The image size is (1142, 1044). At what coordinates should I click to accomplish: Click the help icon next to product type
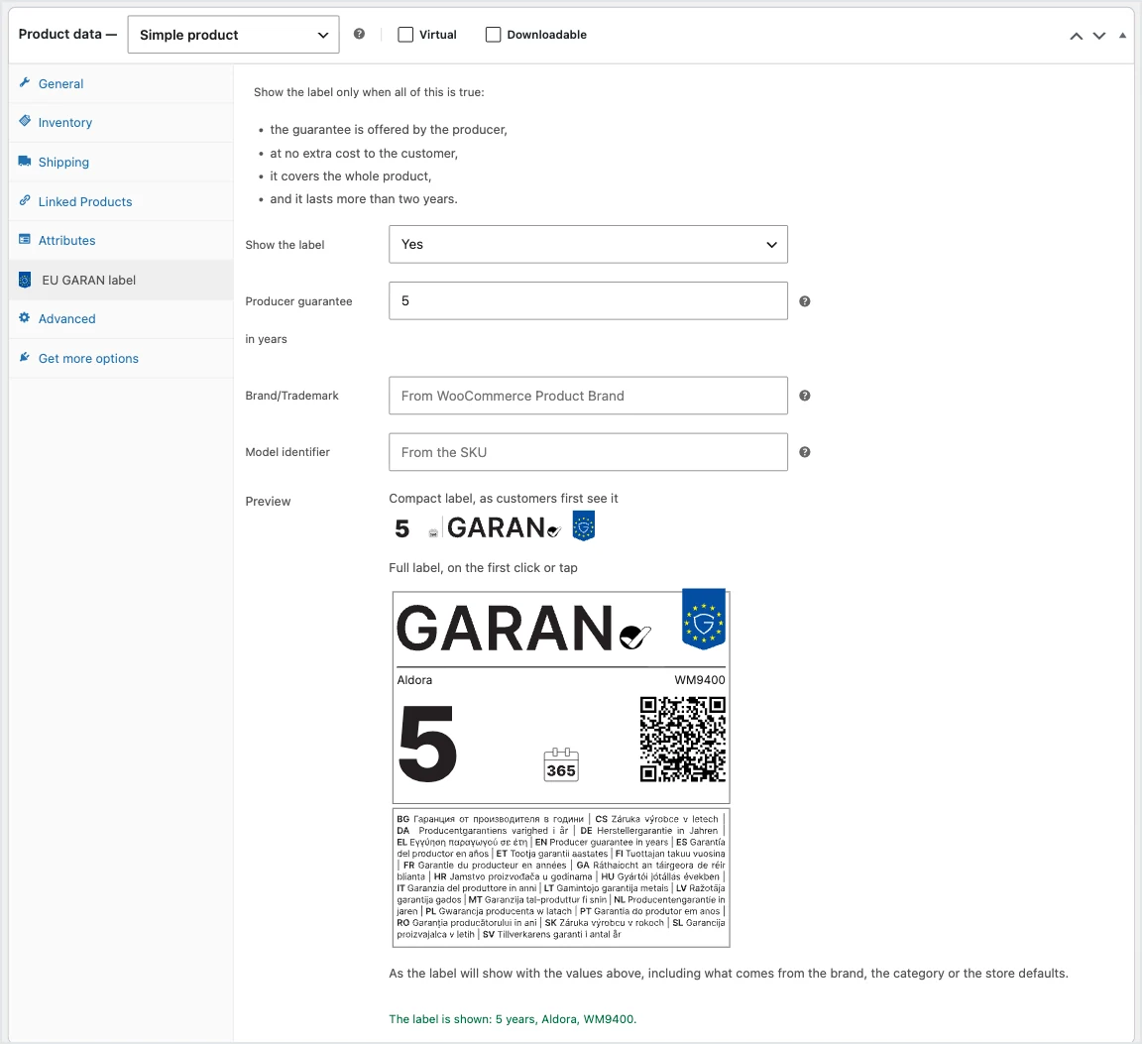click(x=359, y=34)
